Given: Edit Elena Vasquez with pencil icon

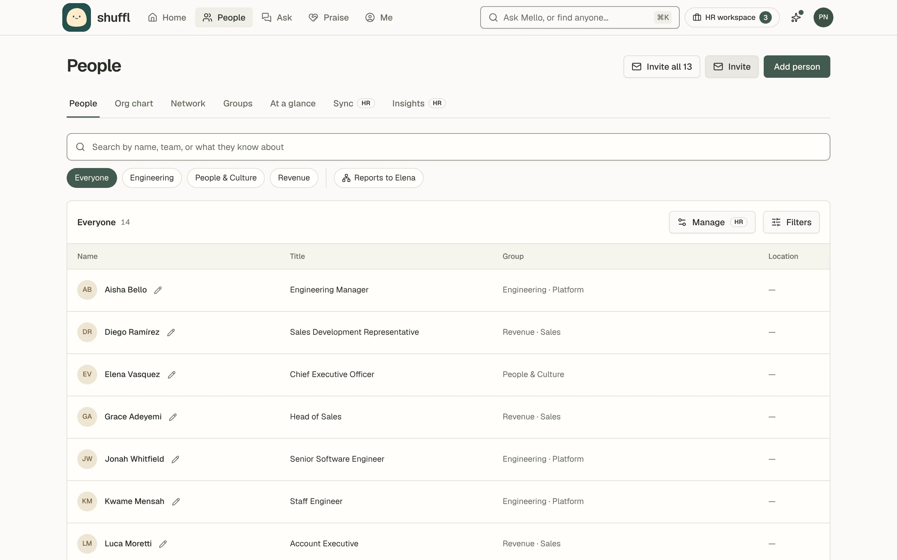Looking at the screenshot, I should click(x=172, y=375).
